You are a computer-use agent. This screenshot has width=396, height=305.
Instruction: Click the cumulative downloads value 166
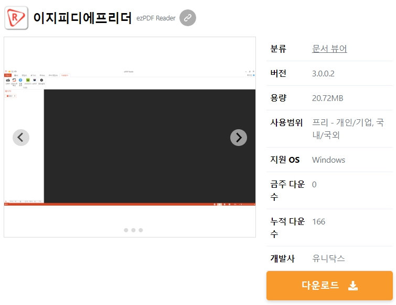[x=319, y=222]
